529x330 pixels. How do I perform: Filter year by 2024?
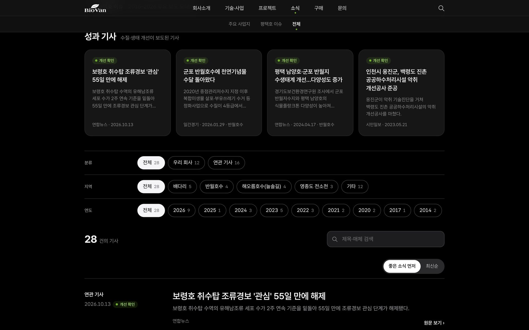coord(243,210)
